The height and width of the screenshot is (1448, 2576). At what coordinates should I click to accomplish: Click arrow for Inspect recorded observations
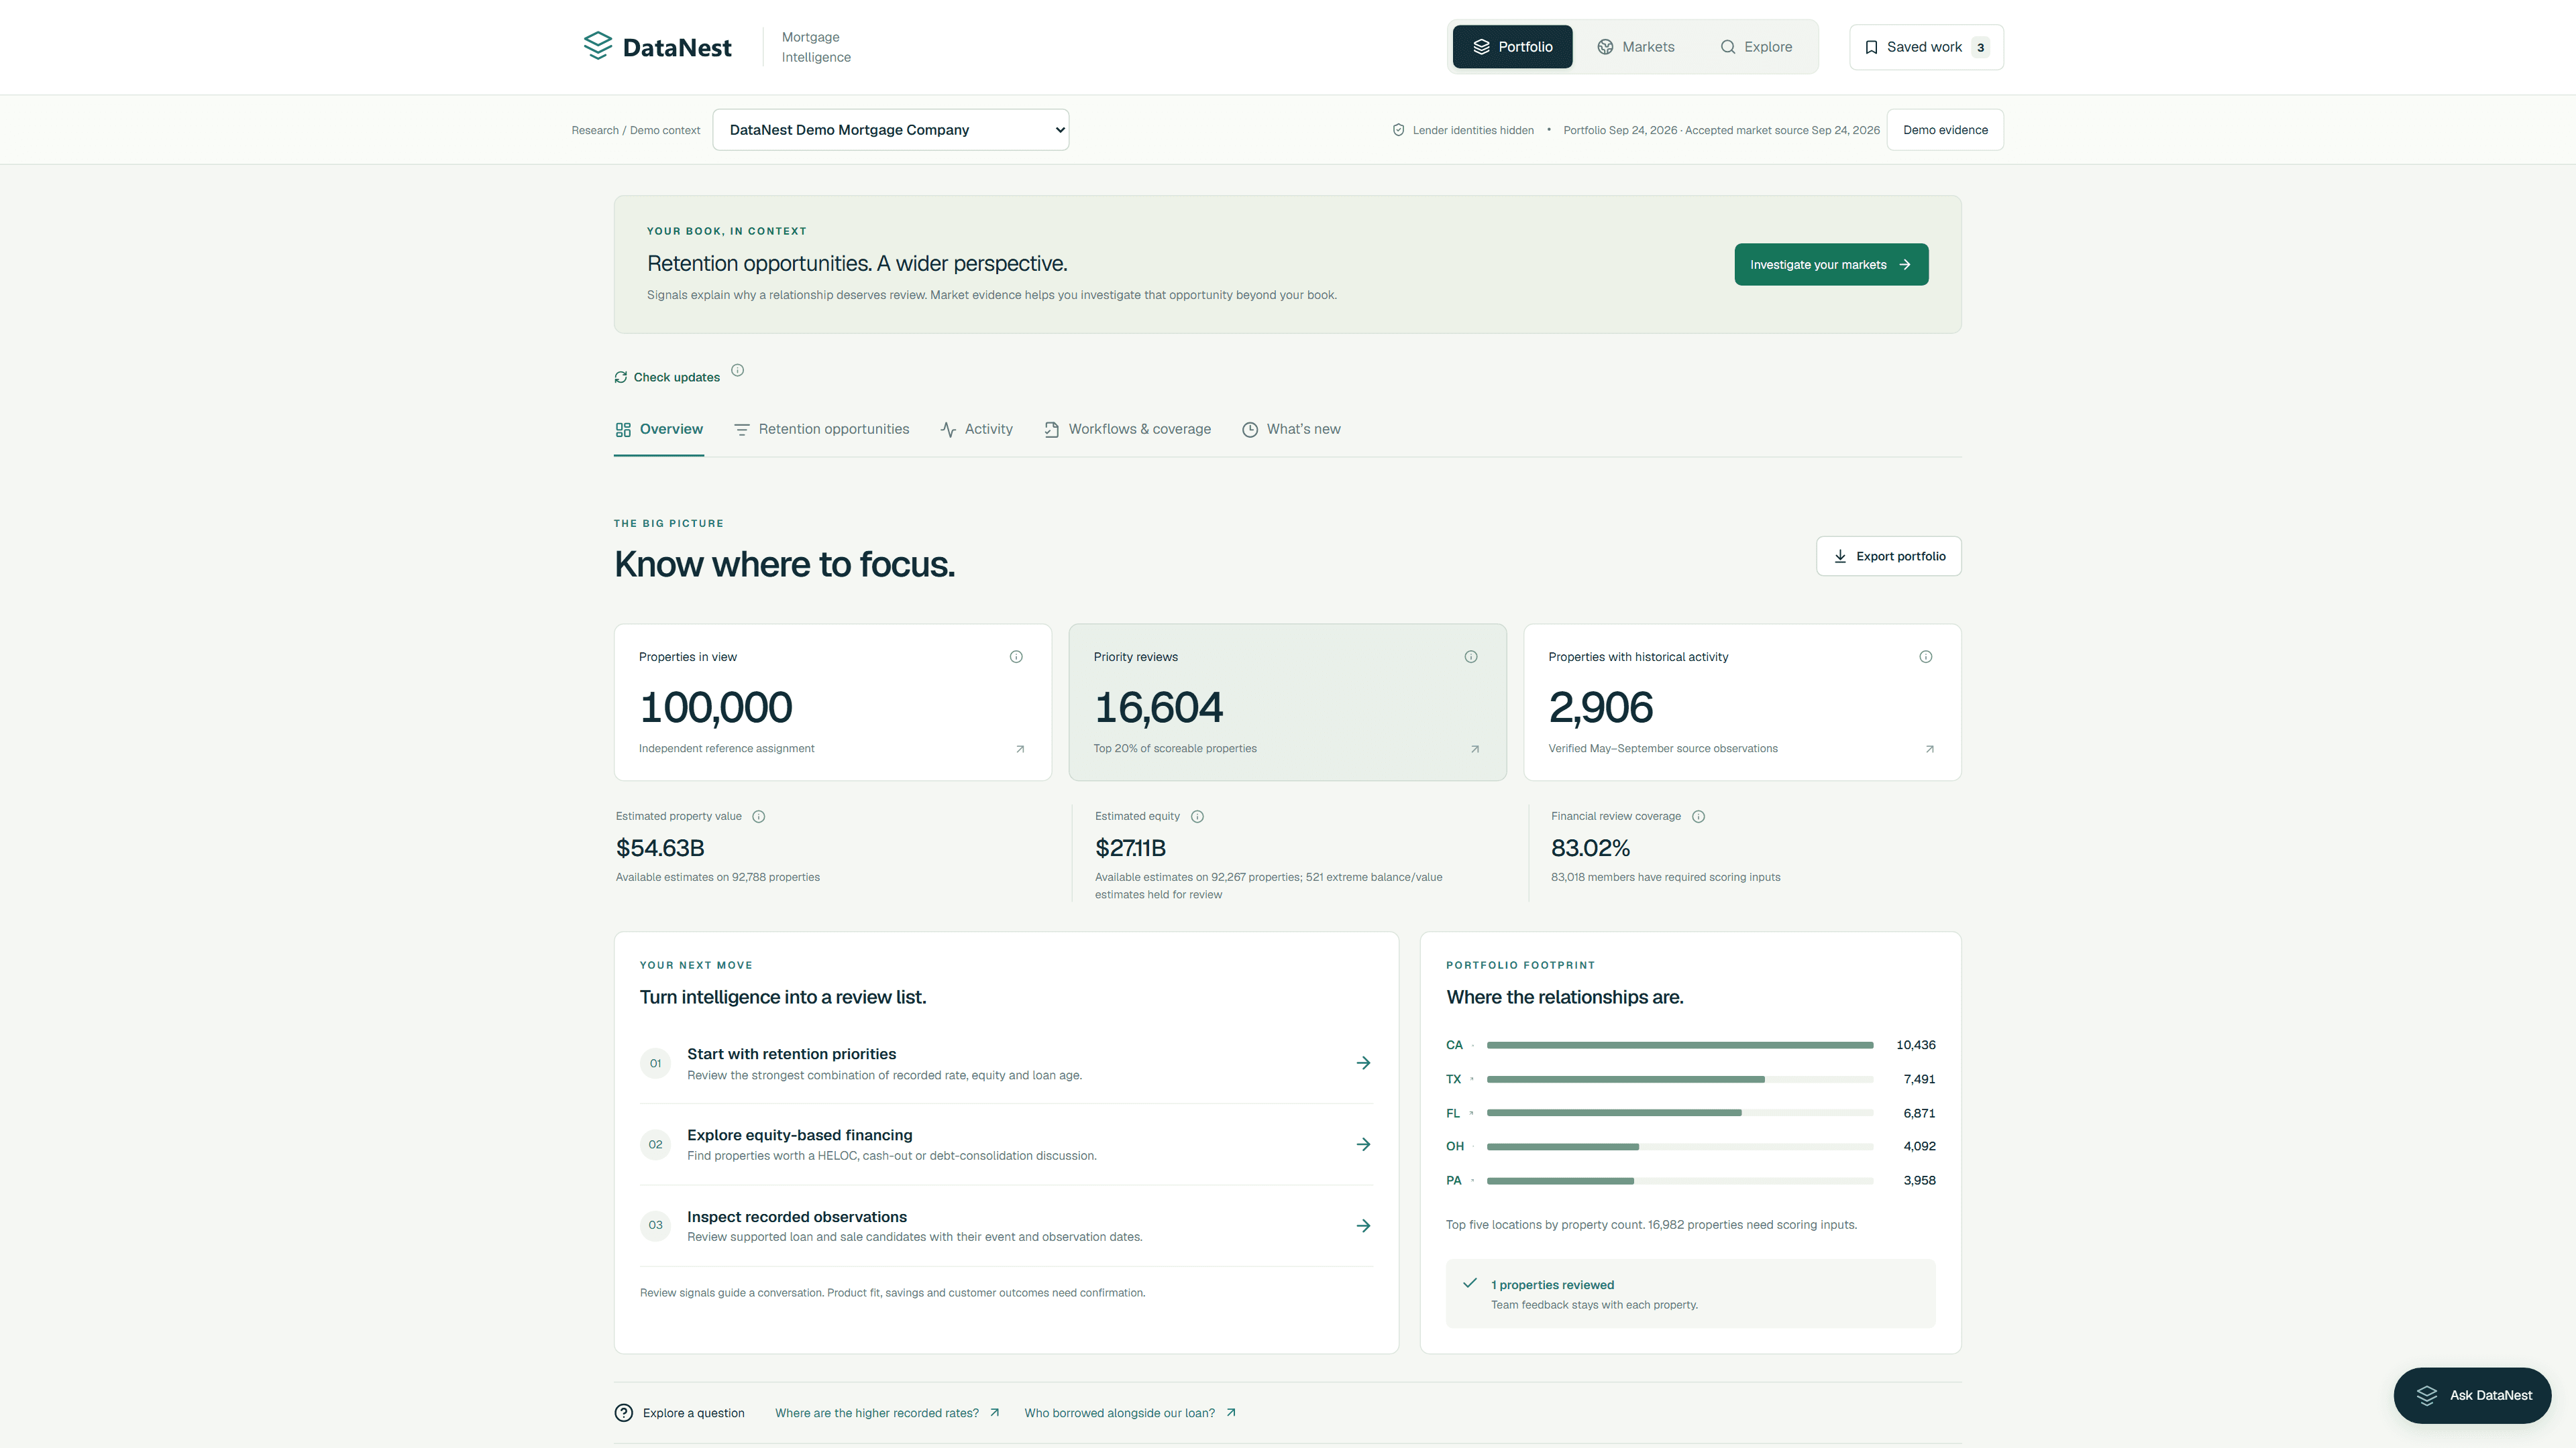pyautogui.click(x=1363, y=1225)
